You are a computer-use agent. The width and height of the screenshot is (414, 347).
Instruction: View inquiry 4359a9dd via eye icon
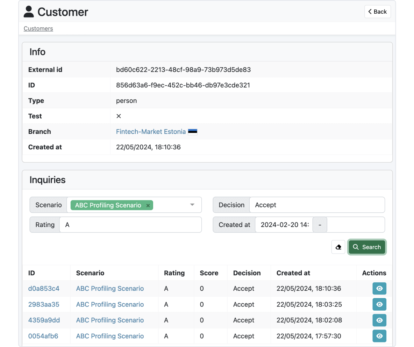coord(379,320)
